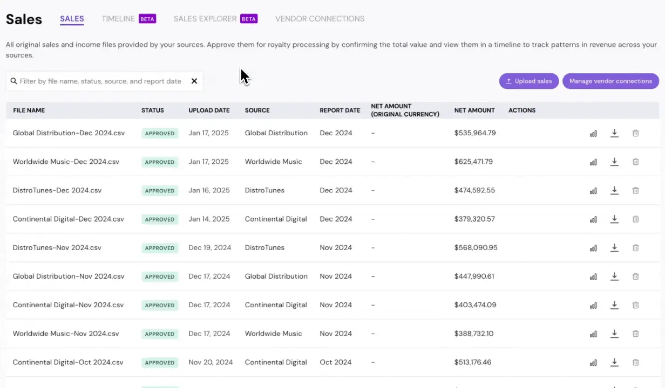The height and width of the screenshot is (388, 665).
Task: Click upload date Nov 20, 2024
Action: (x=211, y=362)
